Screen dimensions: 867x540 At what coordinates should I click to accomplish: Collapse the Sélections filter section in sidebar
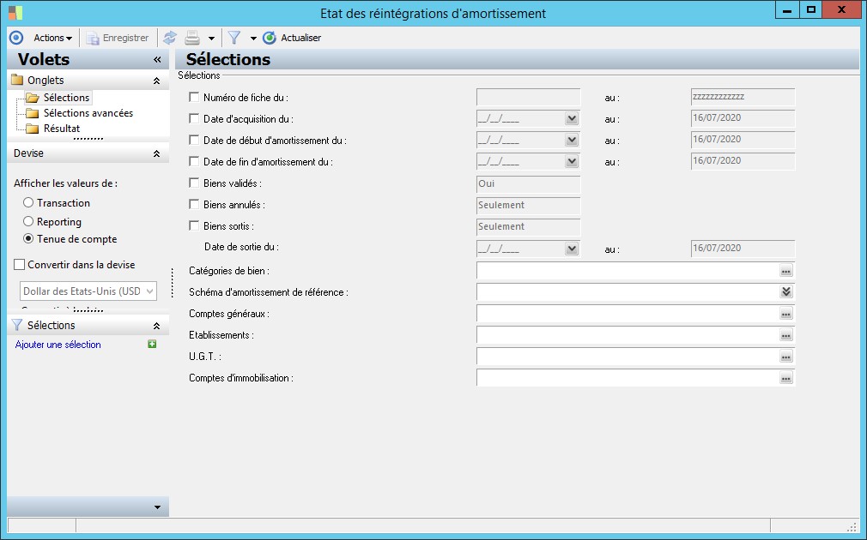tap(156, 326)
